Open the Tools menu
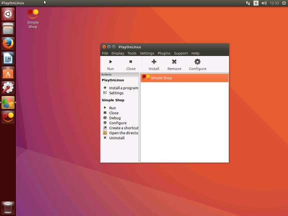Image resolution: width=288 pixels, height=216 pixels. pyautogui.click(x=132, y=53)
